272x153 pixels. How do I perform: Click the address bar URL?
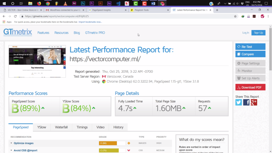(x=57, y=16)
